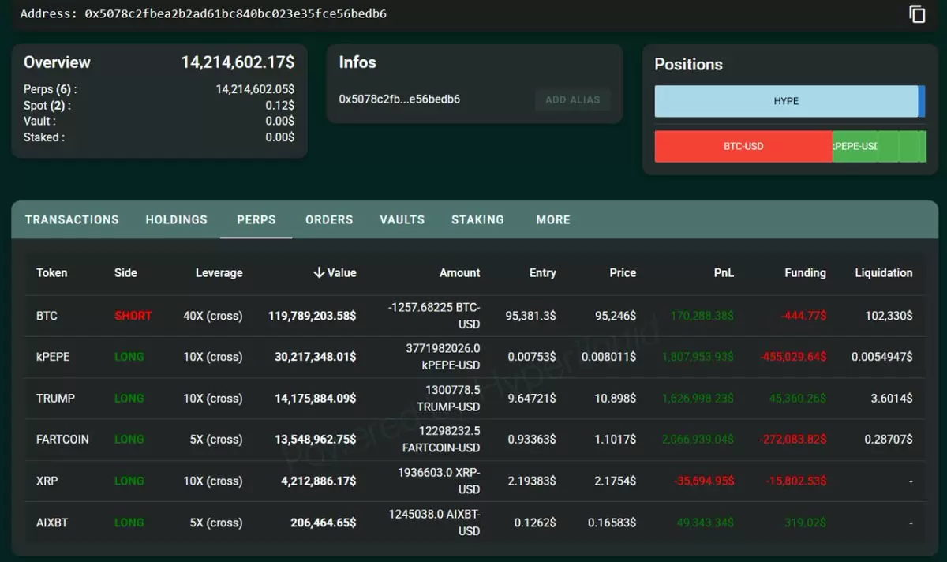The width and height of the screenshot is (947, 562).
Task: Click the kPEPE value 30,217,348.01$
Action: click(x=315, y=357)
